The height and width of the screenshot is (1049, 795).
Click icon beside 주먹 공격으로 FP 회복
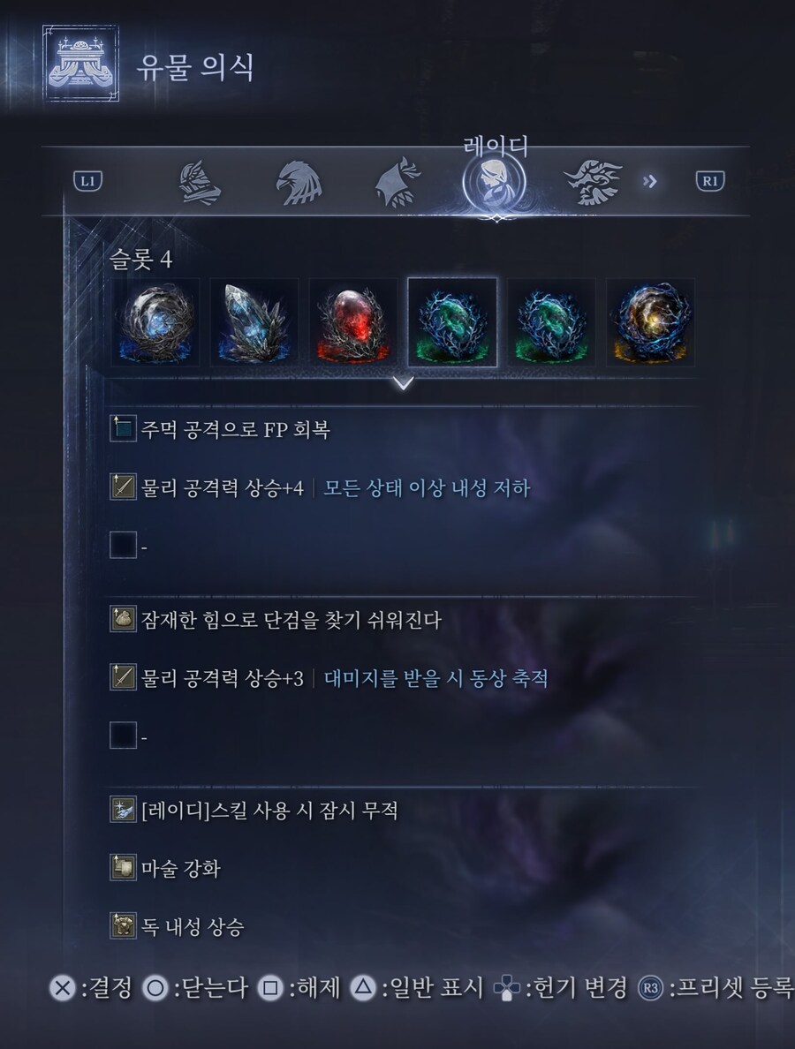[x=123, y=429]
